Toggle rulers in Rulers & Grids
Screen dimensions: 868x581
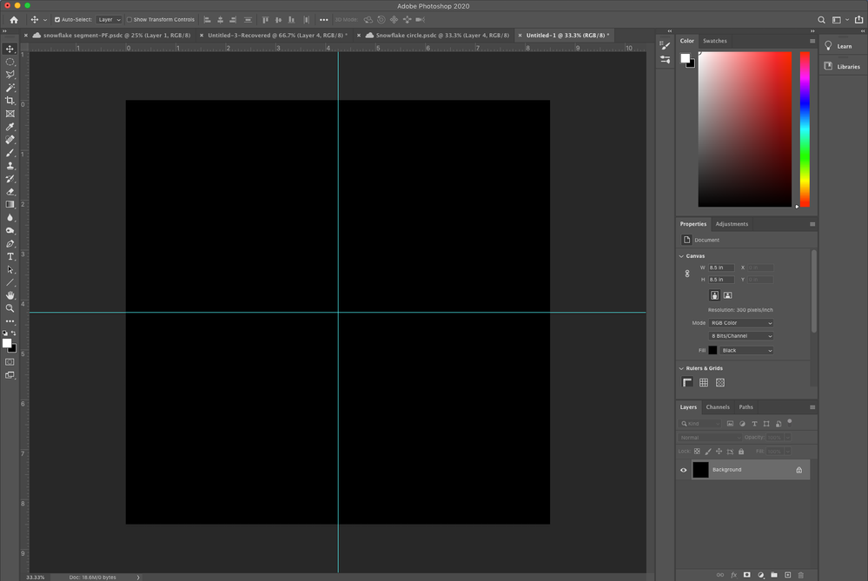click(x=687, y=382)
